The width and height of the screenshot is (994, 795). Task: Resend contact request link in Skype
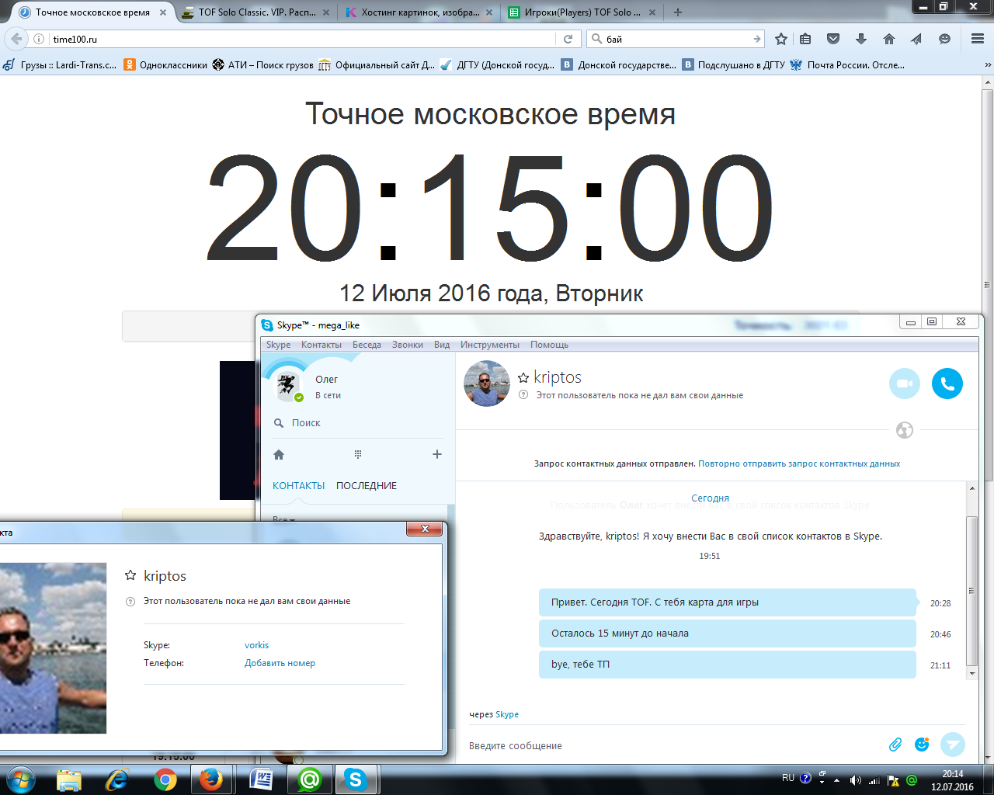point(799,463)
